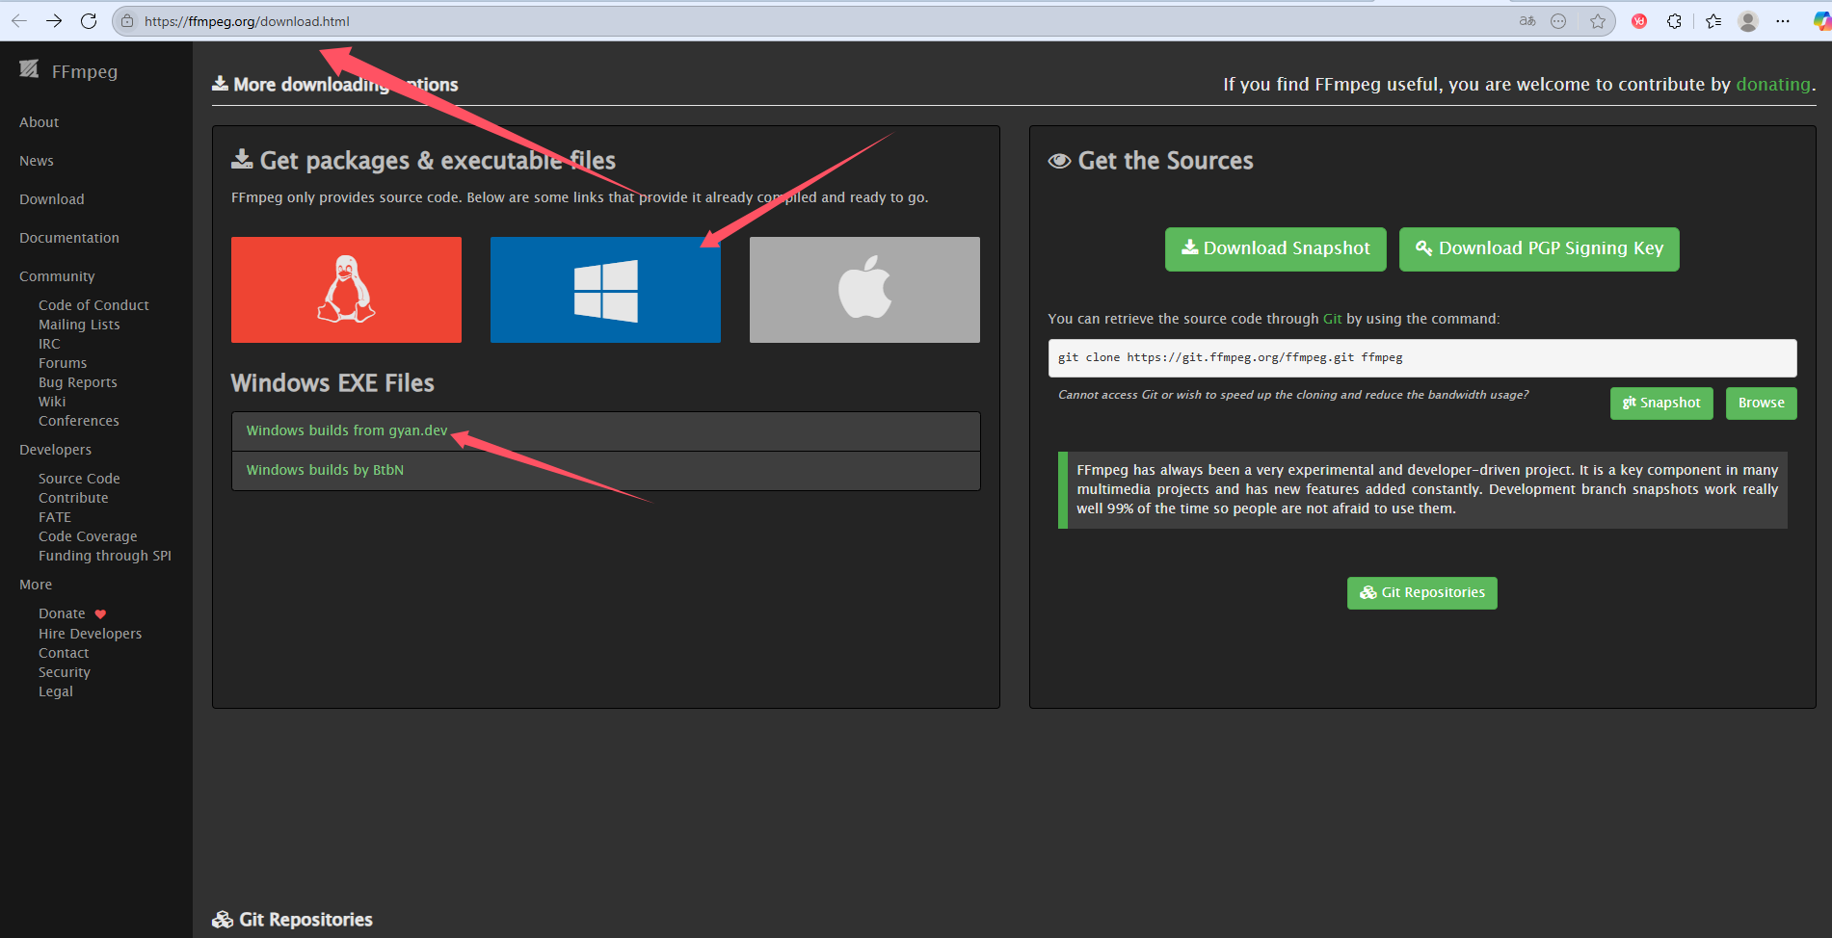Open Funding through SPI link

point(105,556)
